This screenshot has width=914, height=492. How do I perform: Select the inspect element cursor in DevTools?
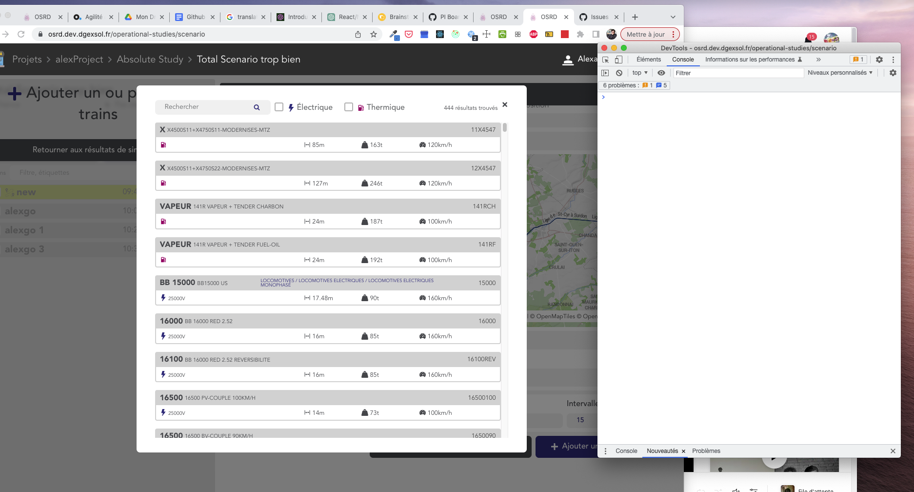coord(605,59)
